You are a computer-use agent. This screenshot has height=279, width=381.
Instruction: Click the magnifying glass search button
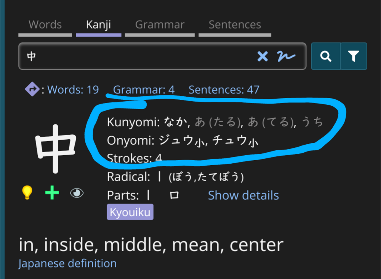[x=326, y=56]
